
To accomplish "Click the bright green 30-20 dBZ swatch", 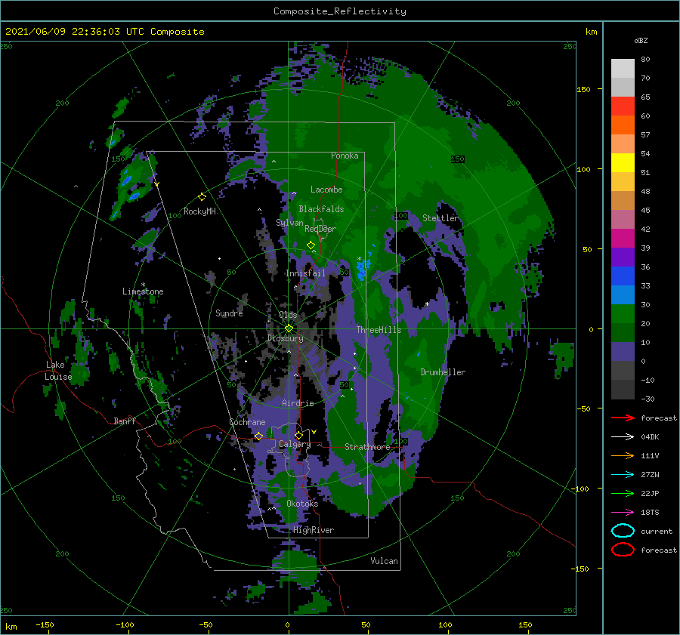I will [623, 314].
